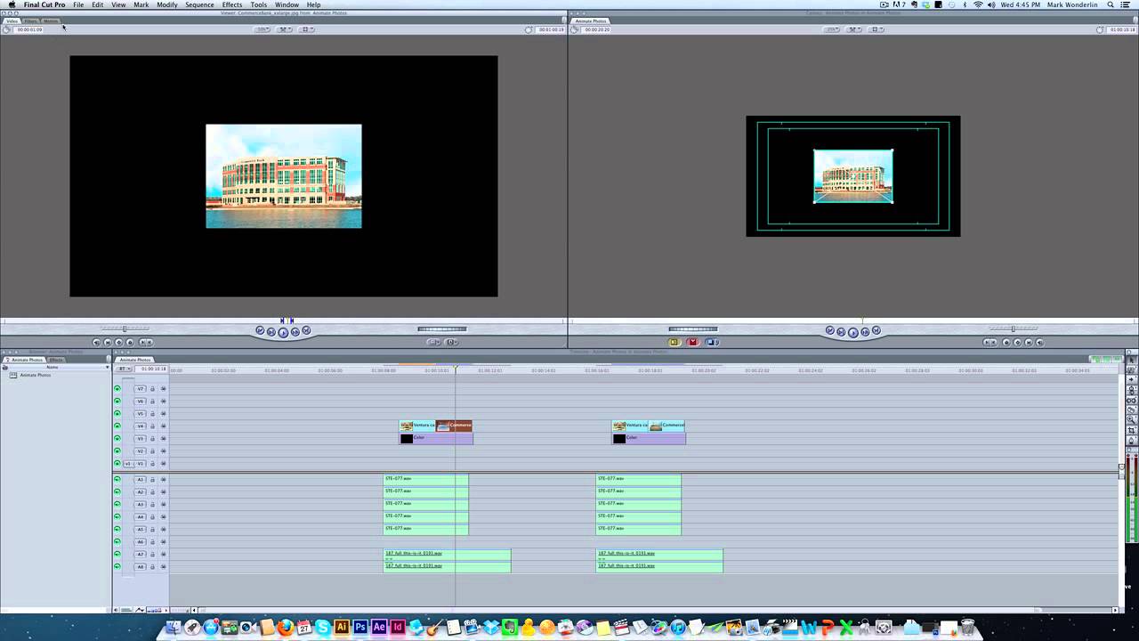
Task: Switch to the Motion tab in Viewer
Action: pyautogui.click(x=51, y=20)
